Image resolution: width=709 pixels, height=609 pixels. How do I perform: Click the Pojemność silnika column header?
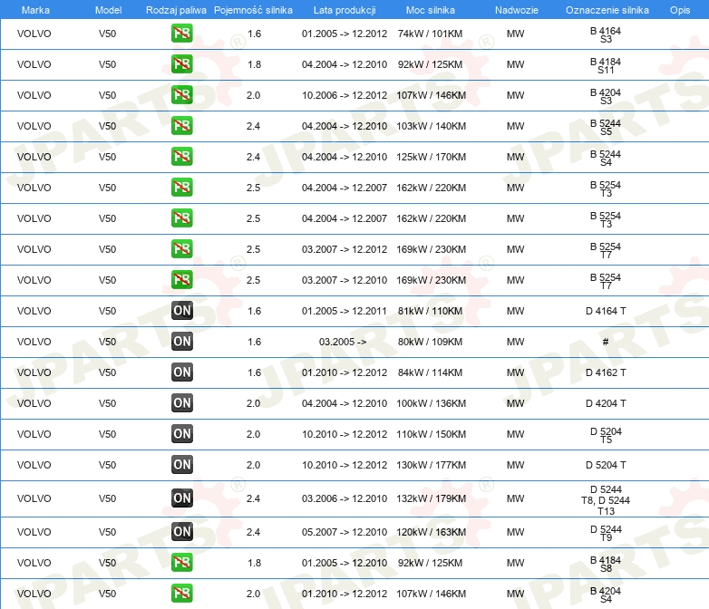tap(253, 10)
